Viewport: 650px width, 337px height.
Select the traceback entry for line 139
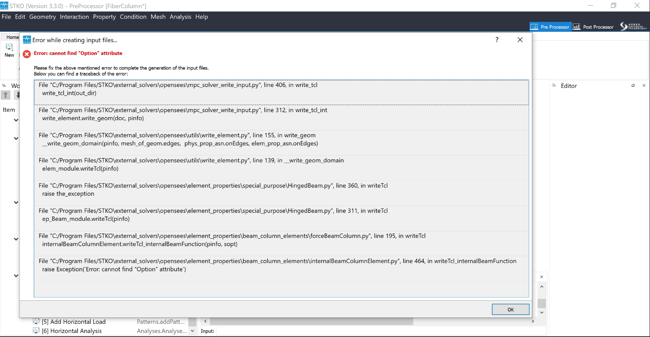click(x=281, y=168)
